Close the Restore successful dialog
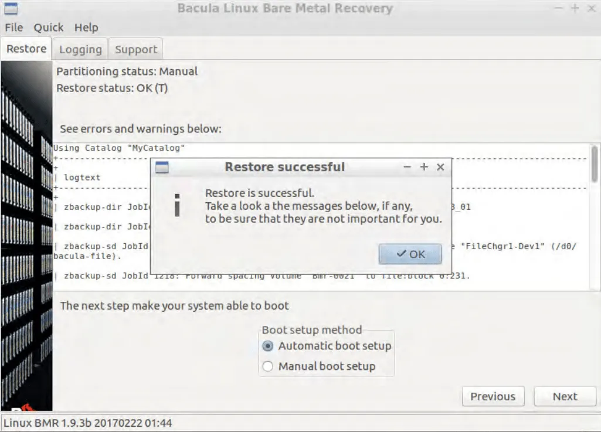Screen dimensions: 601x432 (x=440, y=167)
